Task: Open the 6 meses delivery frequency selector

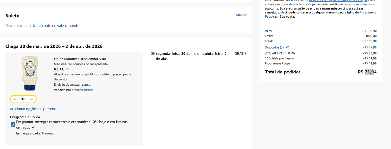Action: tap(48, 133)
